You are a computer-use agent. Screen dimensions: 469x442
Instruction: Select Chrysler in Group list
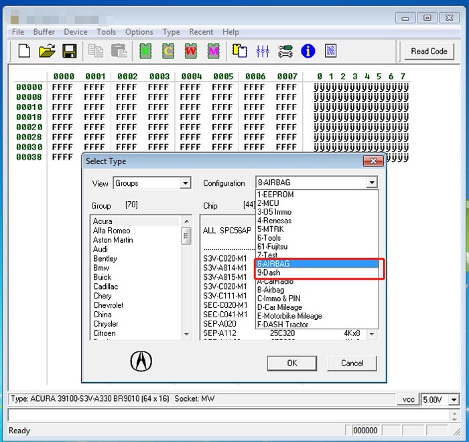(x=135, y=324)
